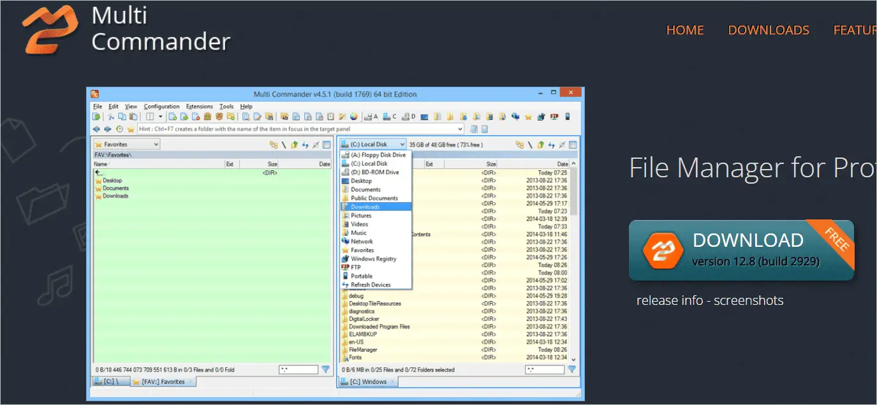The width and height of the screenshot is (877, 405).
Task: Click the Favorites star icon right of the network globe
Action: pos(528,117)
